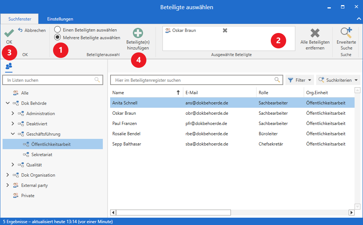Select the Sekretariat tree item
The image size is (363, 225).
click(42, 155)
